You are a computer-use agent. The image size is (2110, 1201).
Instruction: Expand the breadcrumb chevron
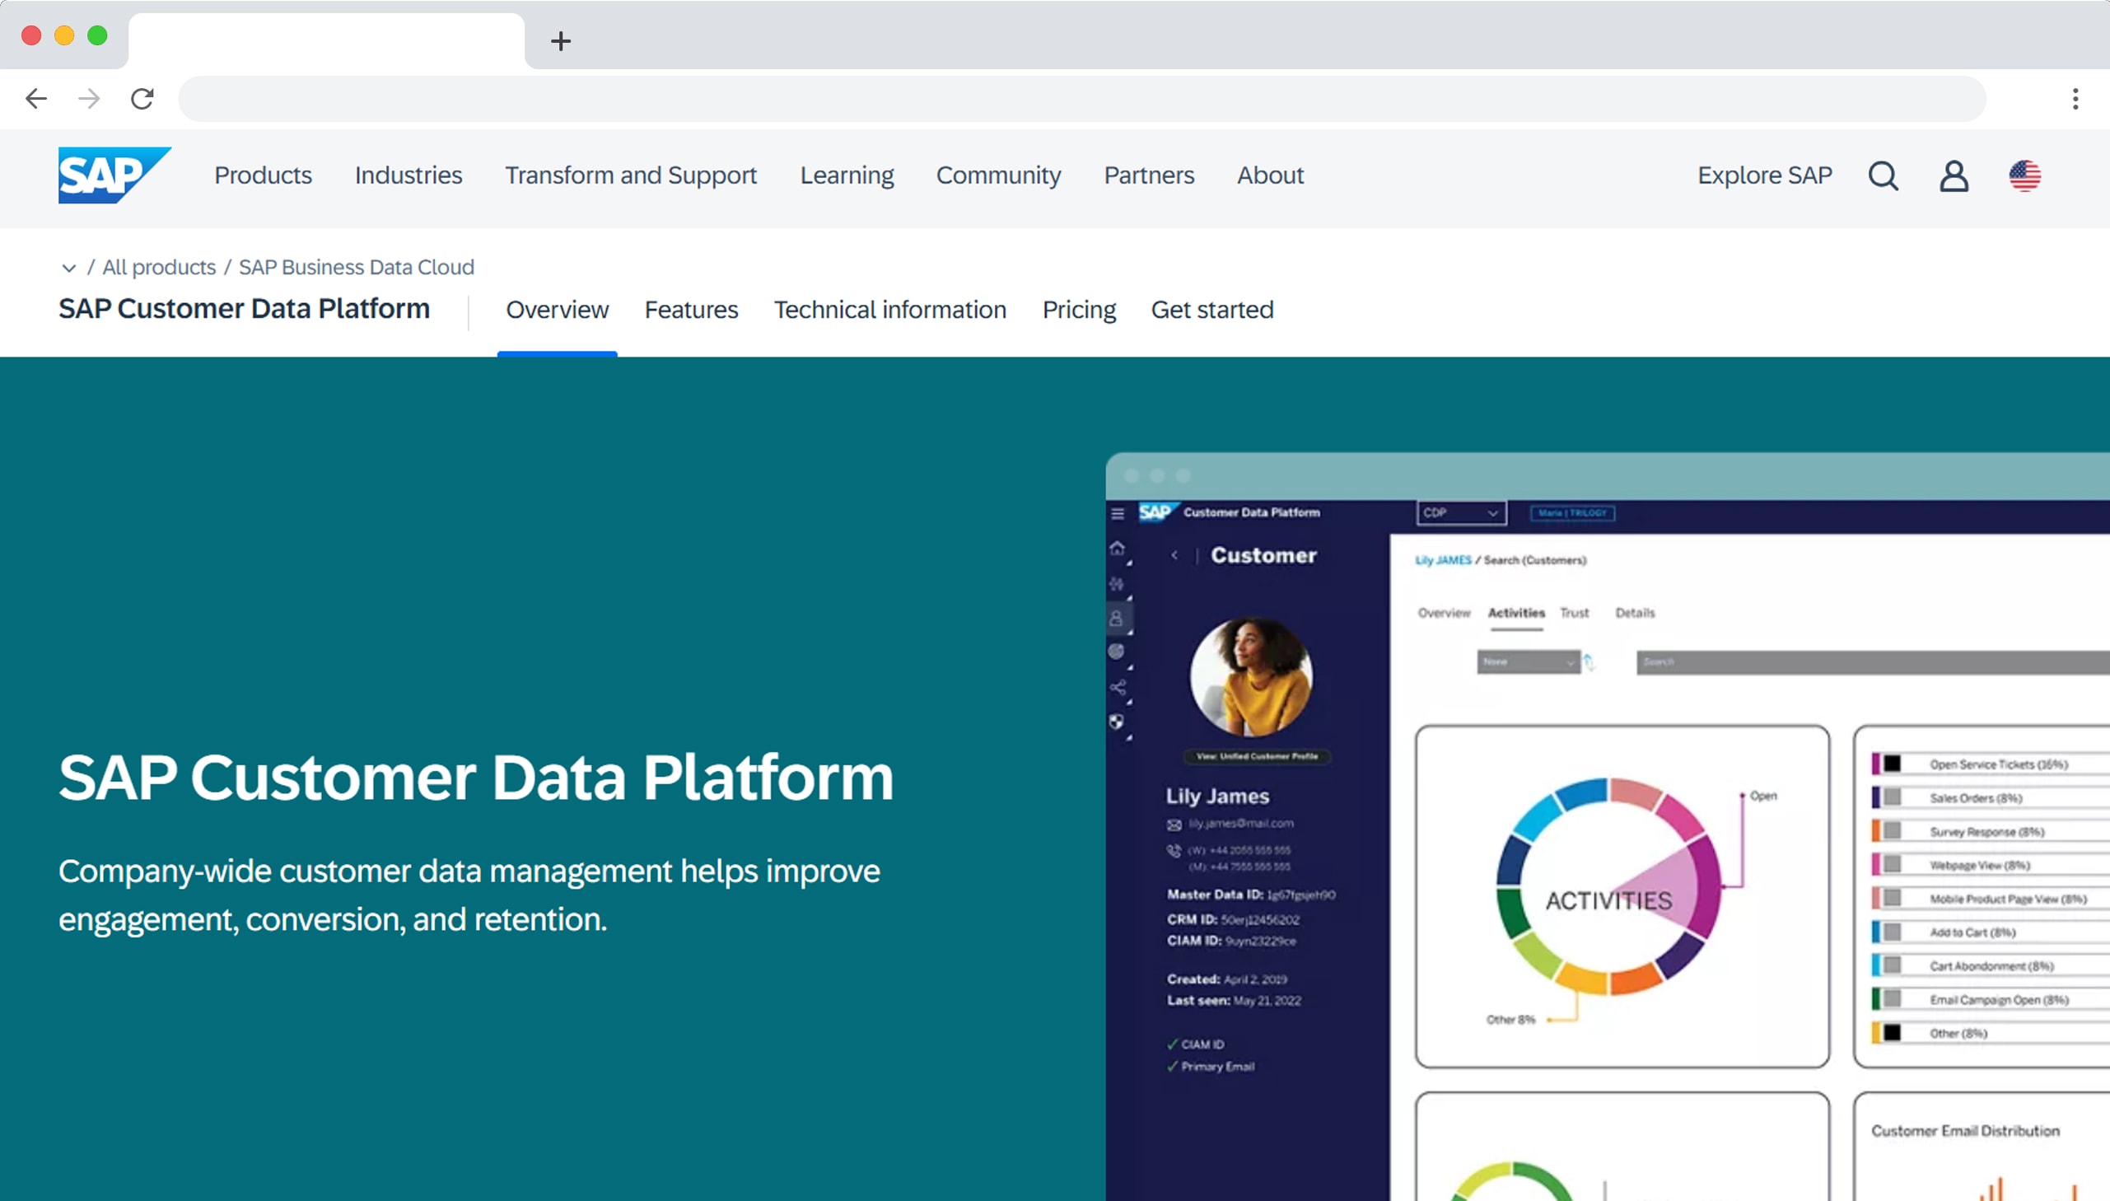click(69, 268)
